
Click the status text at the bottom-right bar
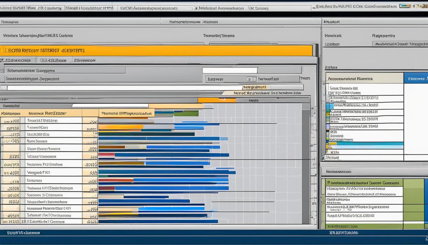(344, 233)
